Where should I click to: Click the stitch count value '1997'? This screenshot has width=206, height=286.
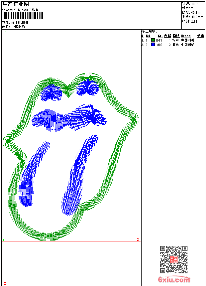coord(194,4)
